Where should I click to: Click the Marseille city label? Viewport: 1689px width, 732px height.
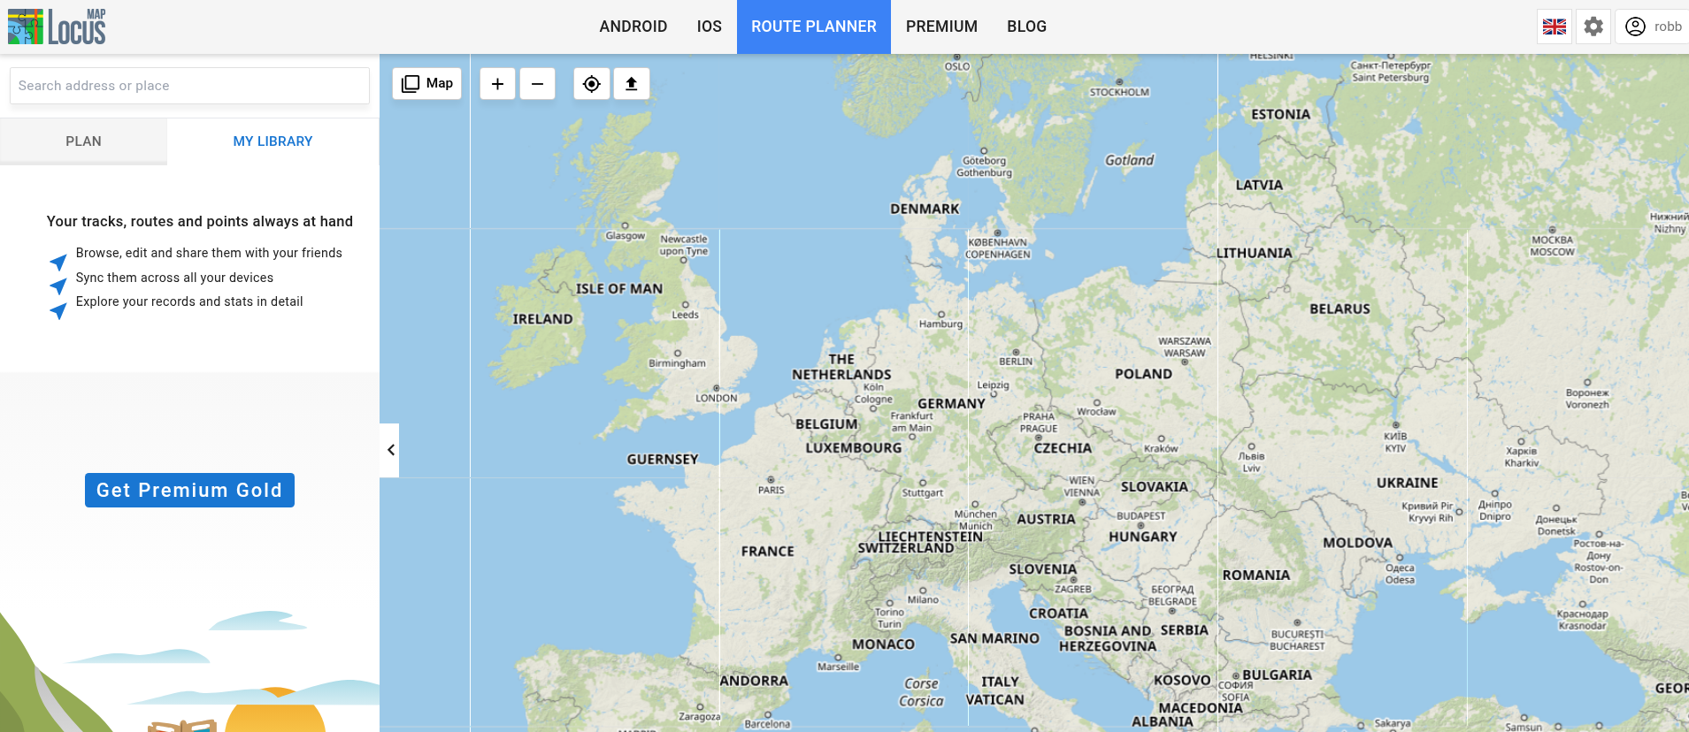coord(838,667)
